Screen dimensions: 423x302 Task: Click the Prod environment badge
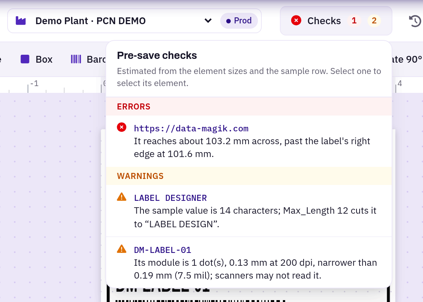(239, 21)
